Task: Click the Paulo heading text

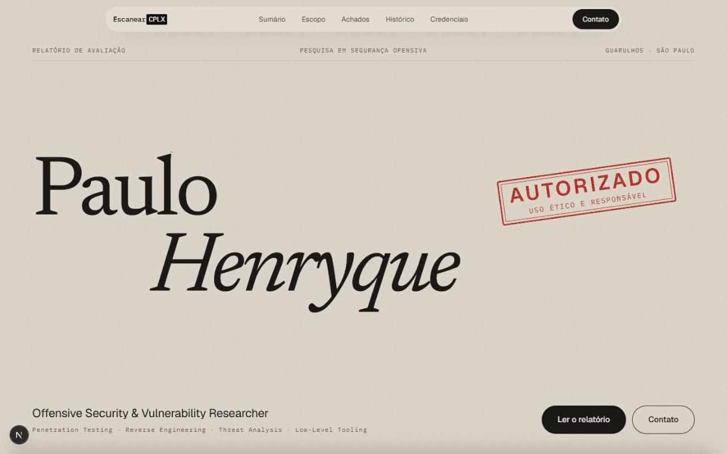Action: click(126, 186)
